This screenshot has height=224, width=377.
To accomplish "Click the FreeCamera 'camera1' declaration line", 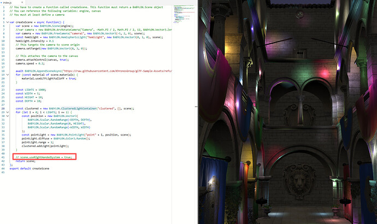I will (x=80, y=34).
